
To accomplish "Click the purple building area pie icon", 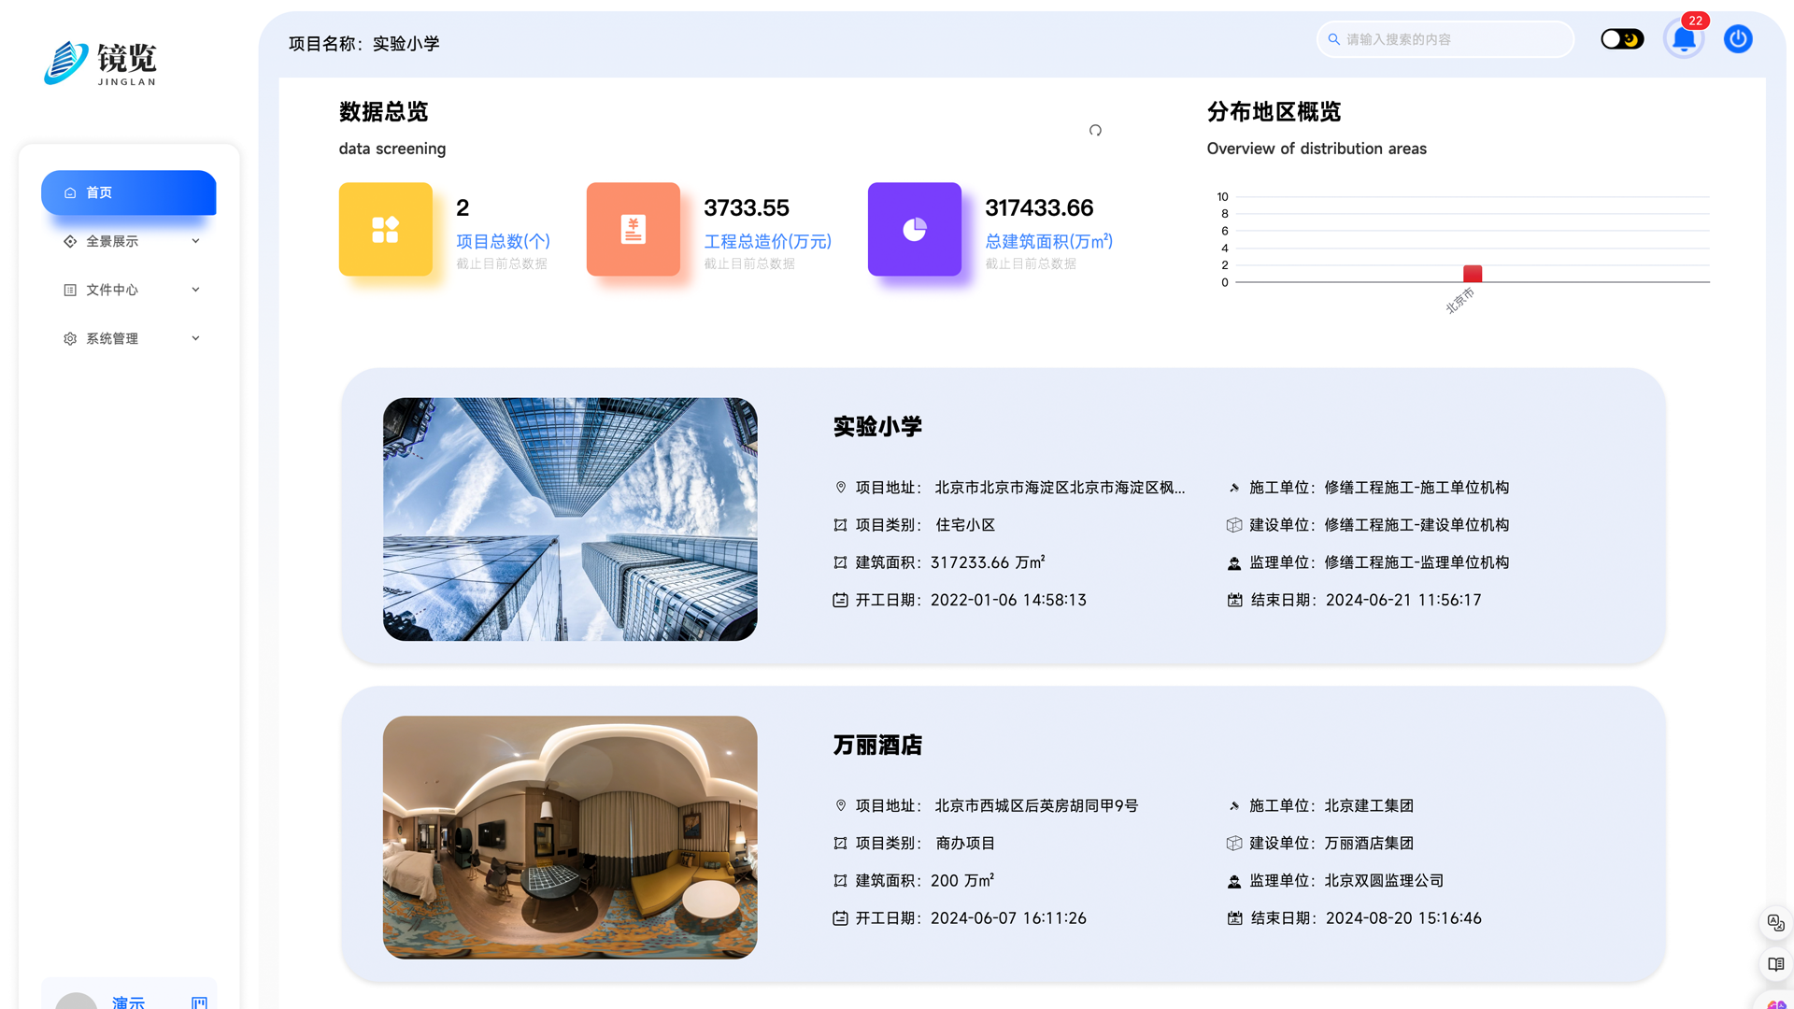I will click(x=914, y=229).
